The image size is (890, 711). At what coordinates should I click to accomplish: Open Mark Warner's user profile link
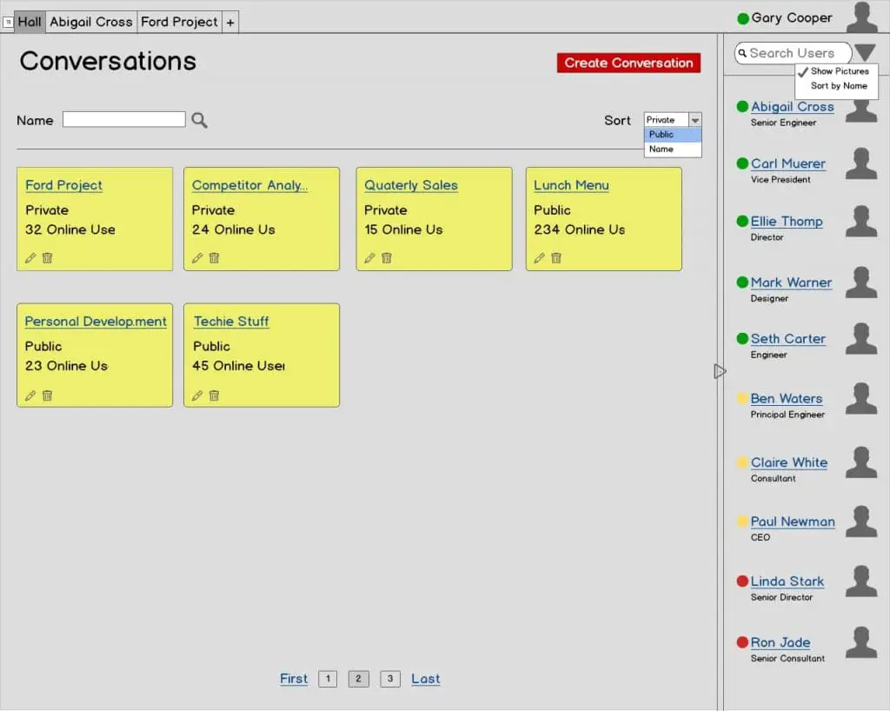tap(791, 282)
